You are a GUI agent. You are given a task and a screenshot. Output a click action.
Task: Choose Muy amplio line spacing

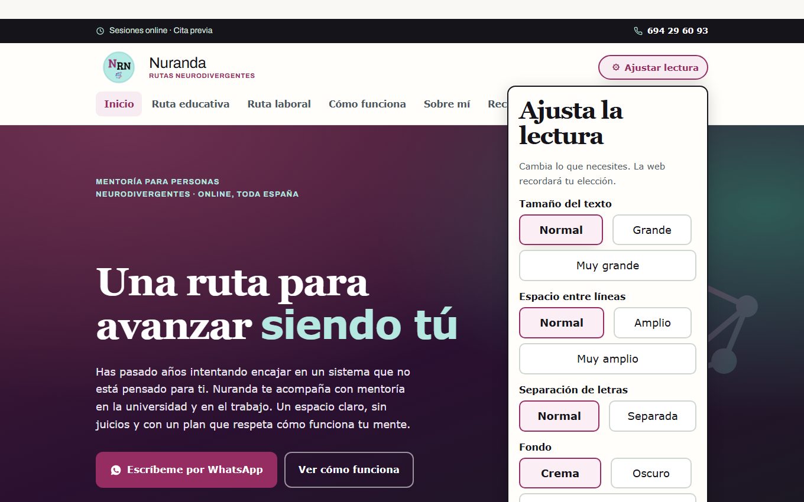(608, 359)
